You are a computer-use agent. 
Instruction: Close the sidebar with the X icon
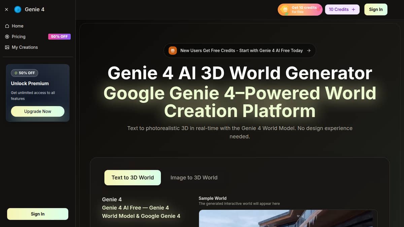(6, 9)
